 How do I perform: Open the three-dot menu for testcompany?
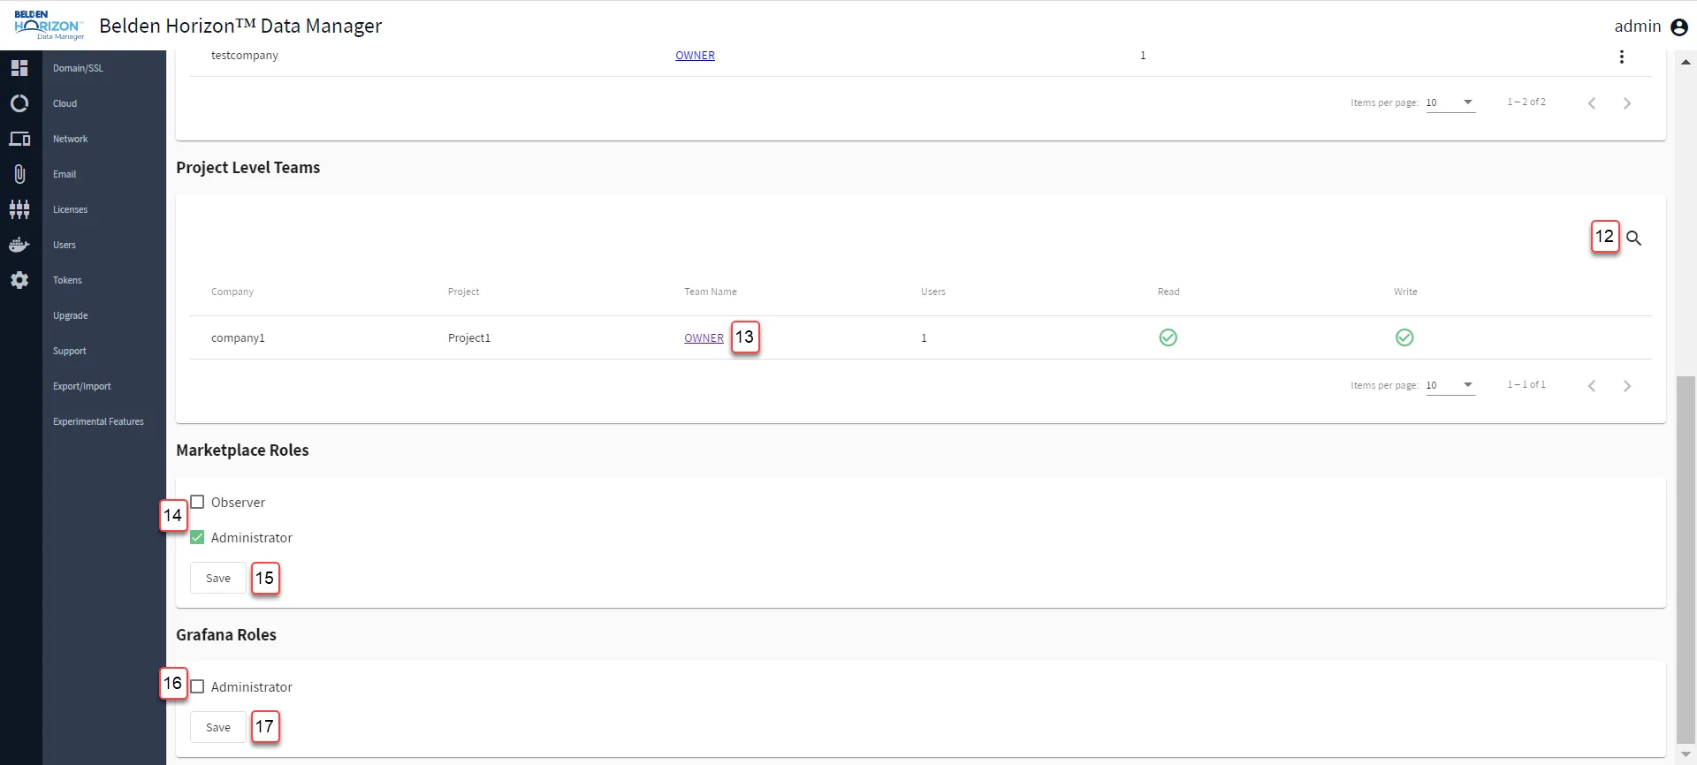click(x=1621, y=57)
